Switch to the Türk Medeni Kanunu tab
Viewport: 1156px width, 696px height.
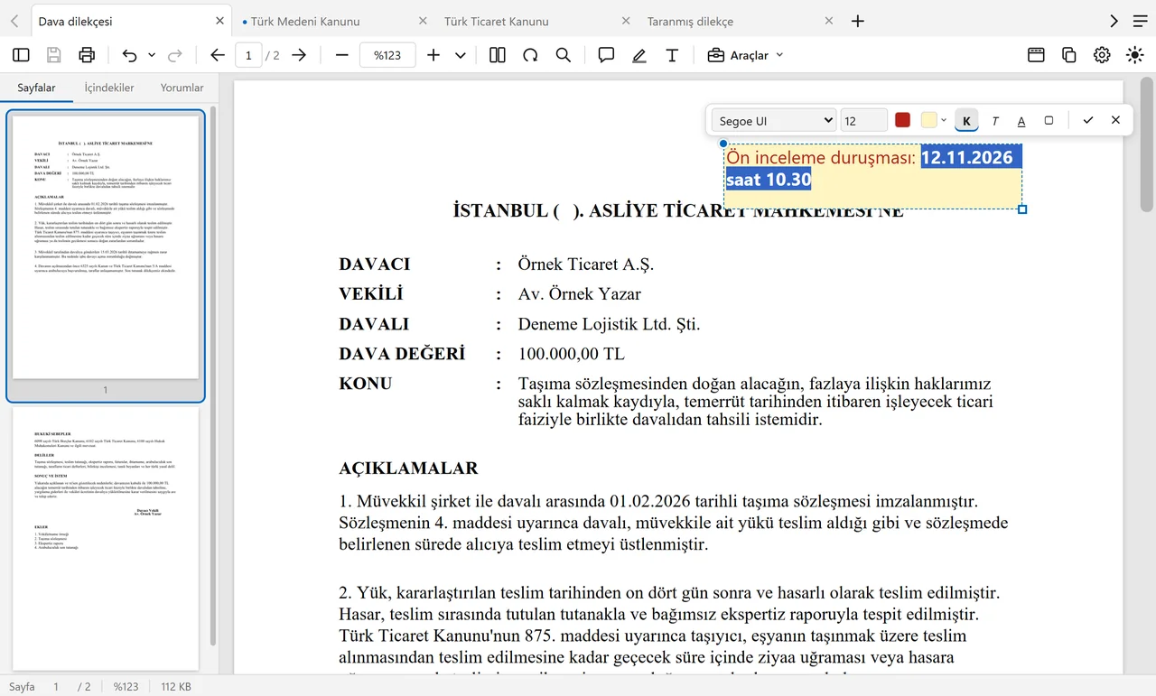tap(305, 21)
